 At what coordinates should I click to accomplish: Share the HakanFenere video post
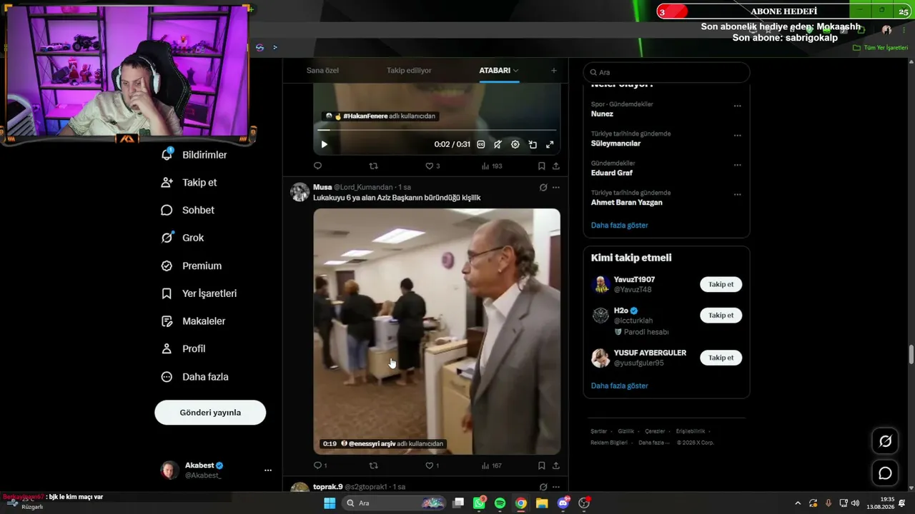(556, 166)
